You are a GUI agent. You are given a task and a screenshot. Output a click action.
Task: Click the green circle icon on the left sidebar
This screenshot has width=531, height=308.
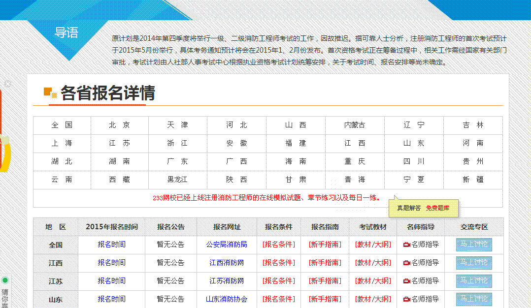tap(5, 280)
